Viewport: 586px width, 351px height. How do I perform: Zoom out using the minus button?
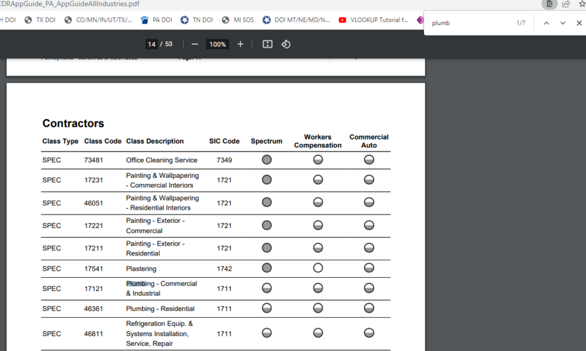tap(195, 44)
